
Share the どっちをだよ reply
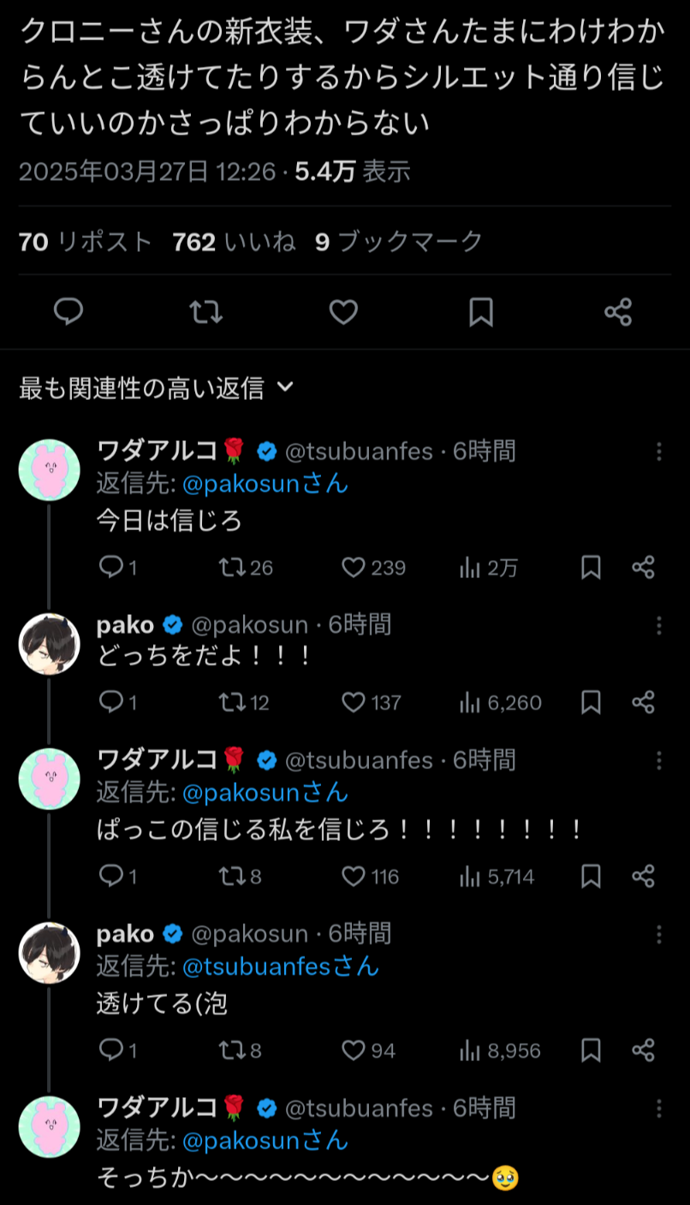click(x=644, y=702)
